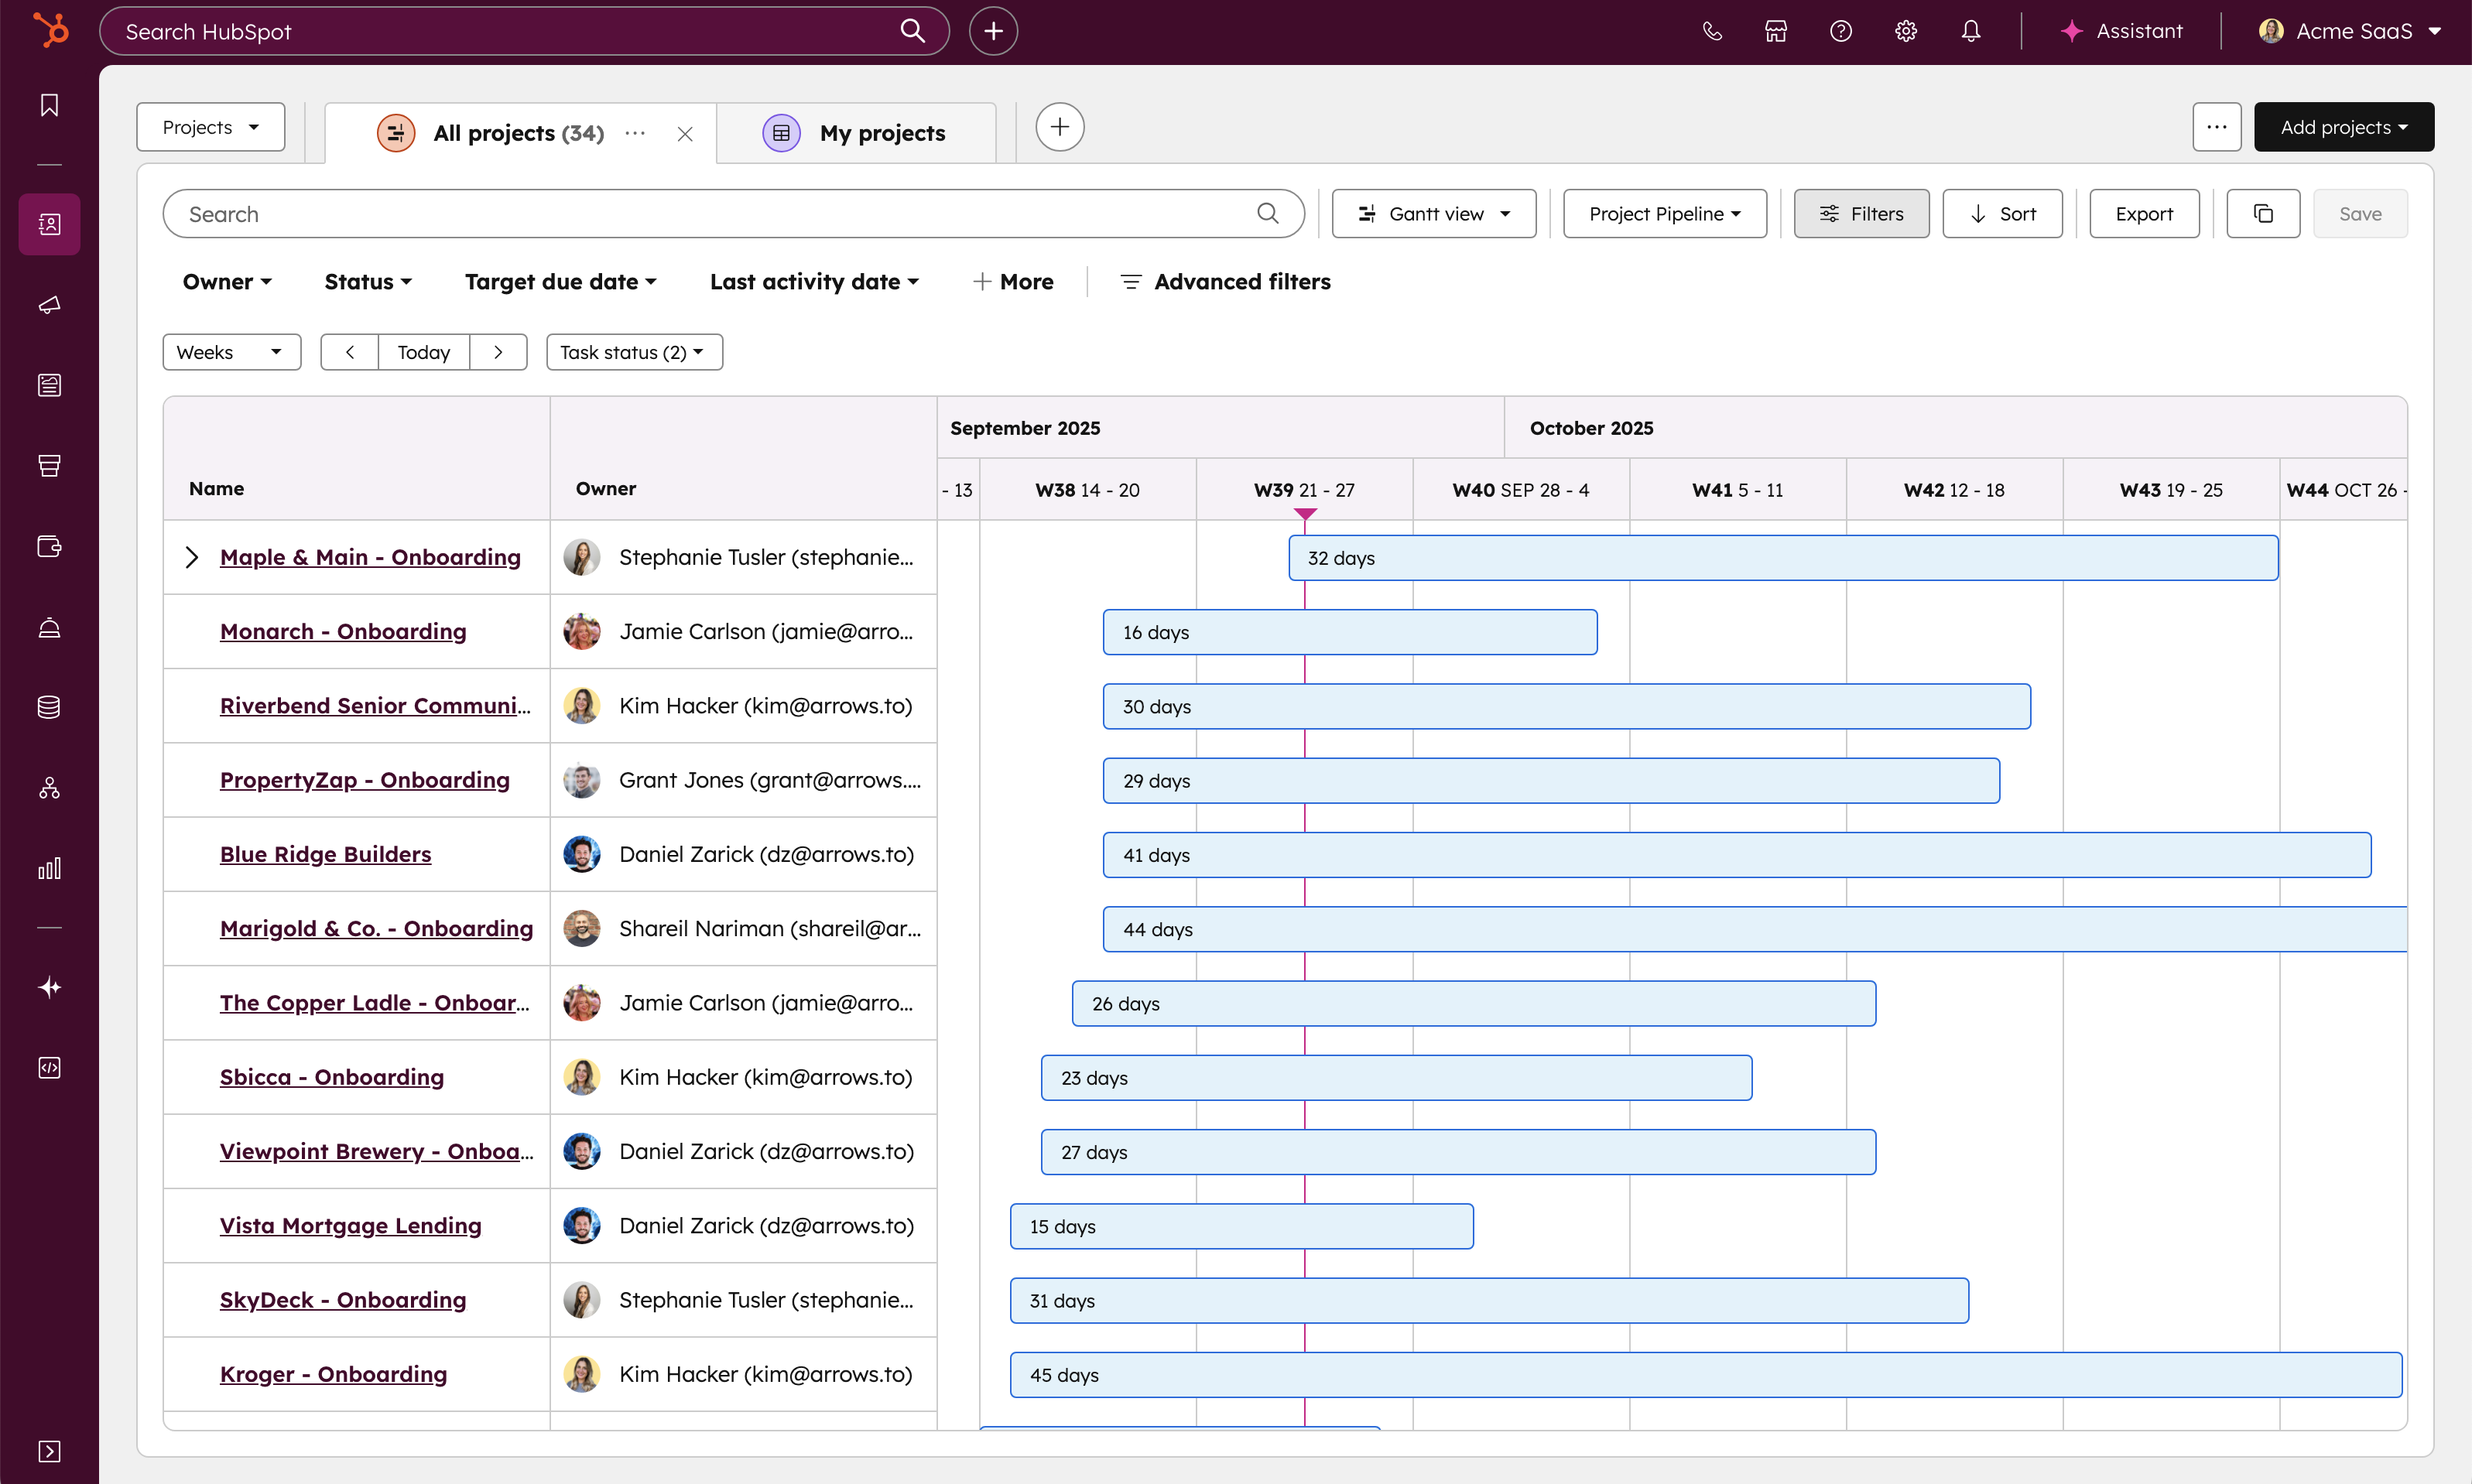Open the settings gear icon
This screenshot has height=1484, width=2472.
1905,31
